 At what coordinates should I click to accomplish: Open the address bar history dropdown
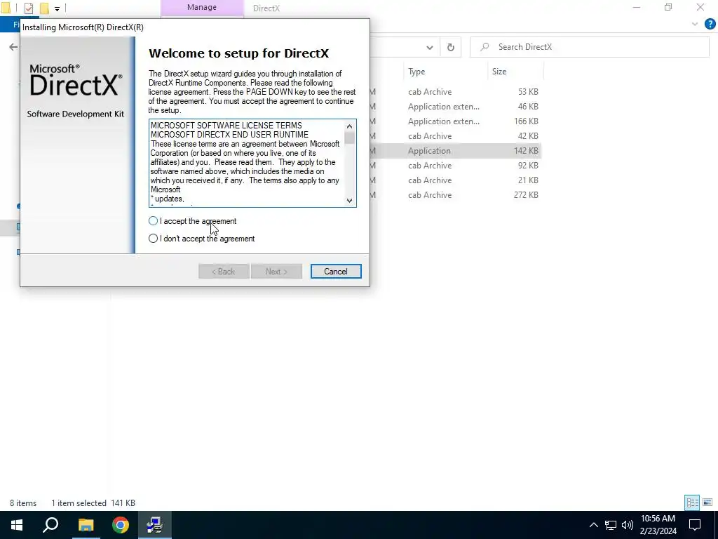coord(430,47)
